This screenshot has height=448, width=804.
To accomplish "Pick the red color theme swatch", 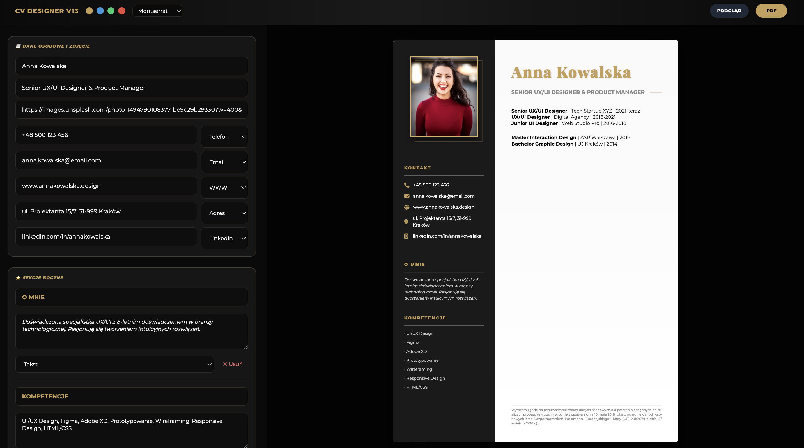I will [122, 11].
